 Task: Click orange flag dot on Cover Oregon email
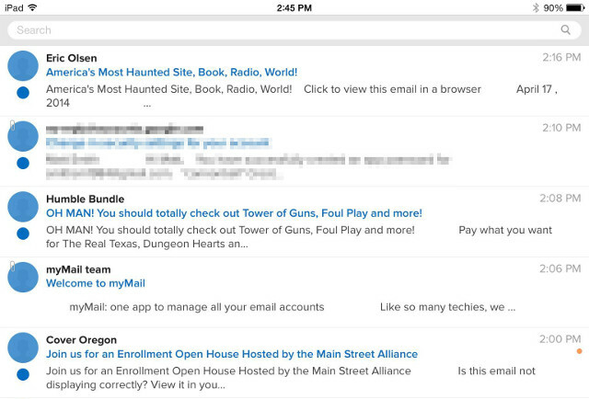pos(579,351)
